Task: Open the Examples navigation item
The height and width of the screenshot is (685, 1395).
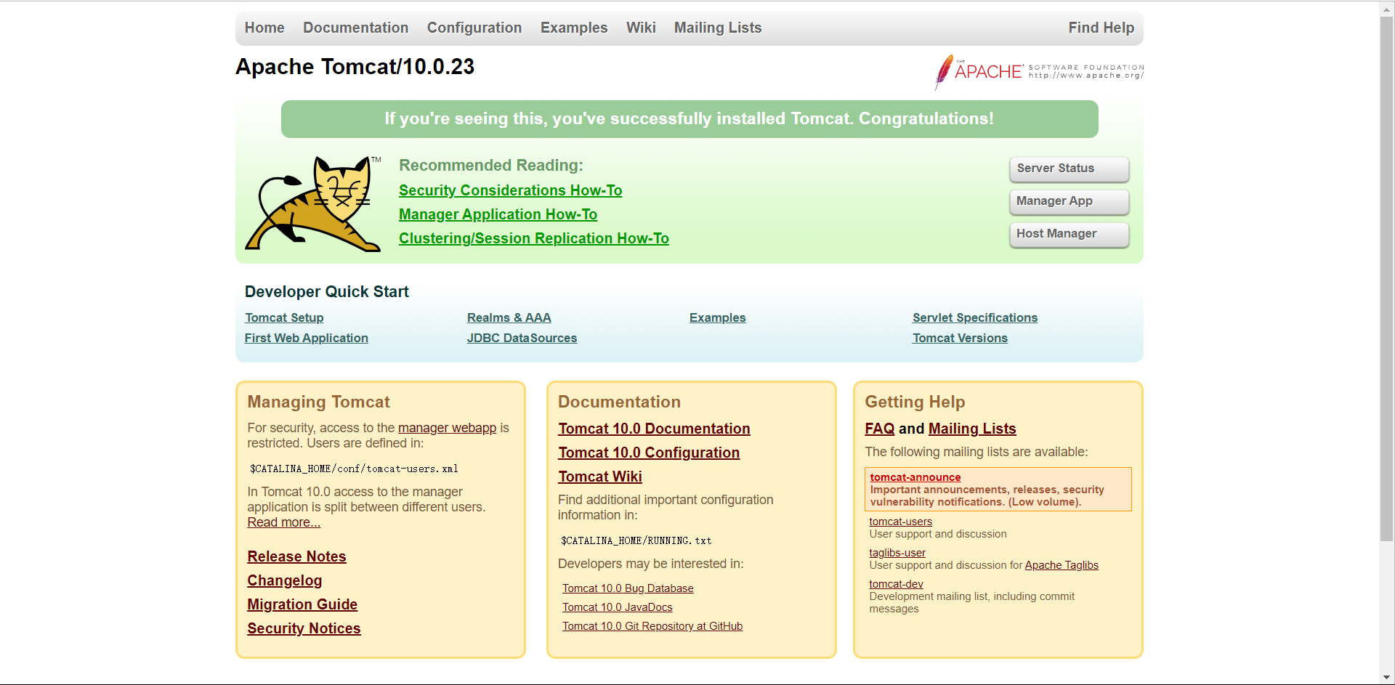Action: point(574,28)
